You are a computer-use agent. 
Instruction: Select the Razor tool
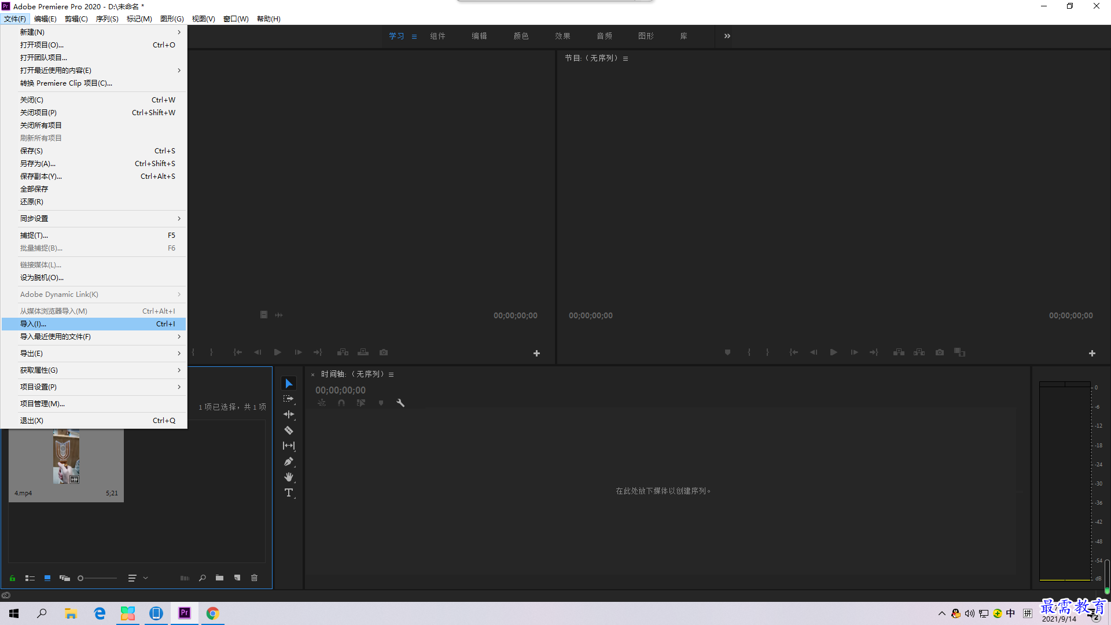289,431
